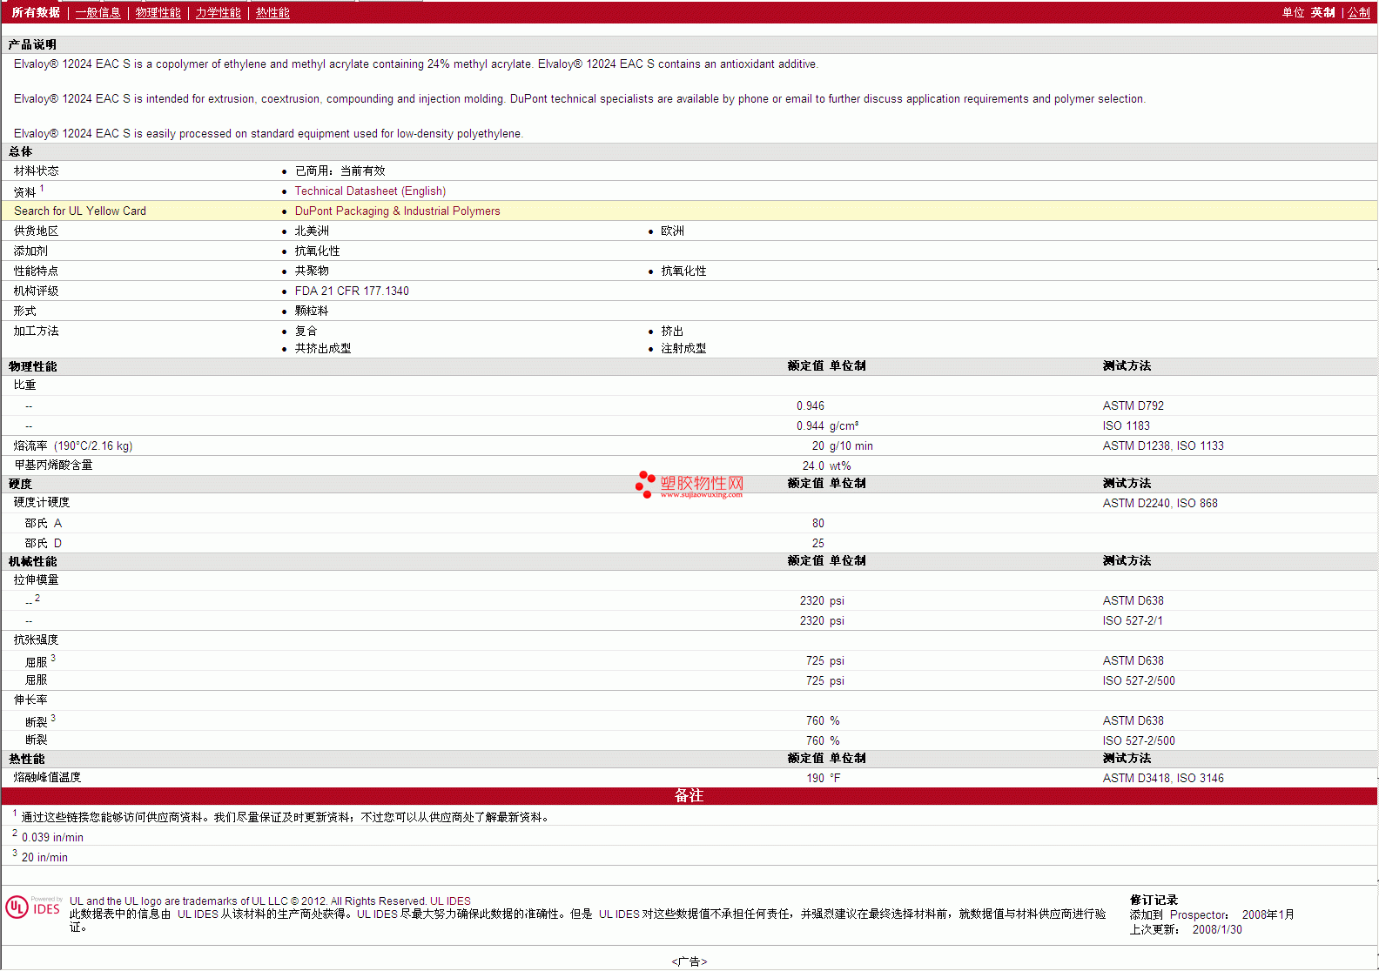This screenshot has width=1379, height=971.
Task: Select 英制 units
Action: tap(1322, 12)
